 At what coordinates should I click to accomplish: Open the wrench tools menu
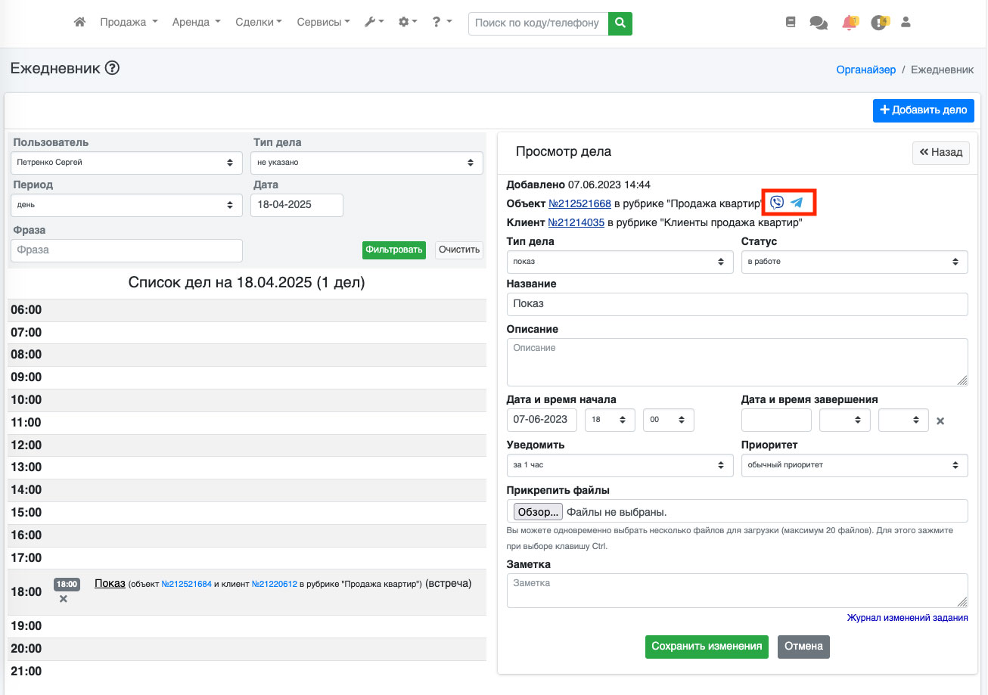[374, 23]
